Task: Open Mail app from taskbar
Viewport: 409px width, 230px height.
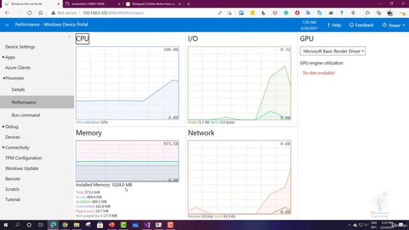Action: pyautogui.click(x=135, y=225)
